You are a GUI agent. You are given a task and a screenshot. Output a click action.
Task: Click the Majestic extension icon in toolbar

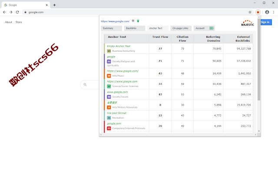point(258,12)
